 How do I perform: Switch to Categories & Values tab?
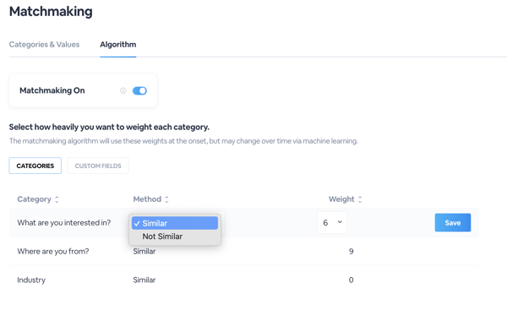44,45
